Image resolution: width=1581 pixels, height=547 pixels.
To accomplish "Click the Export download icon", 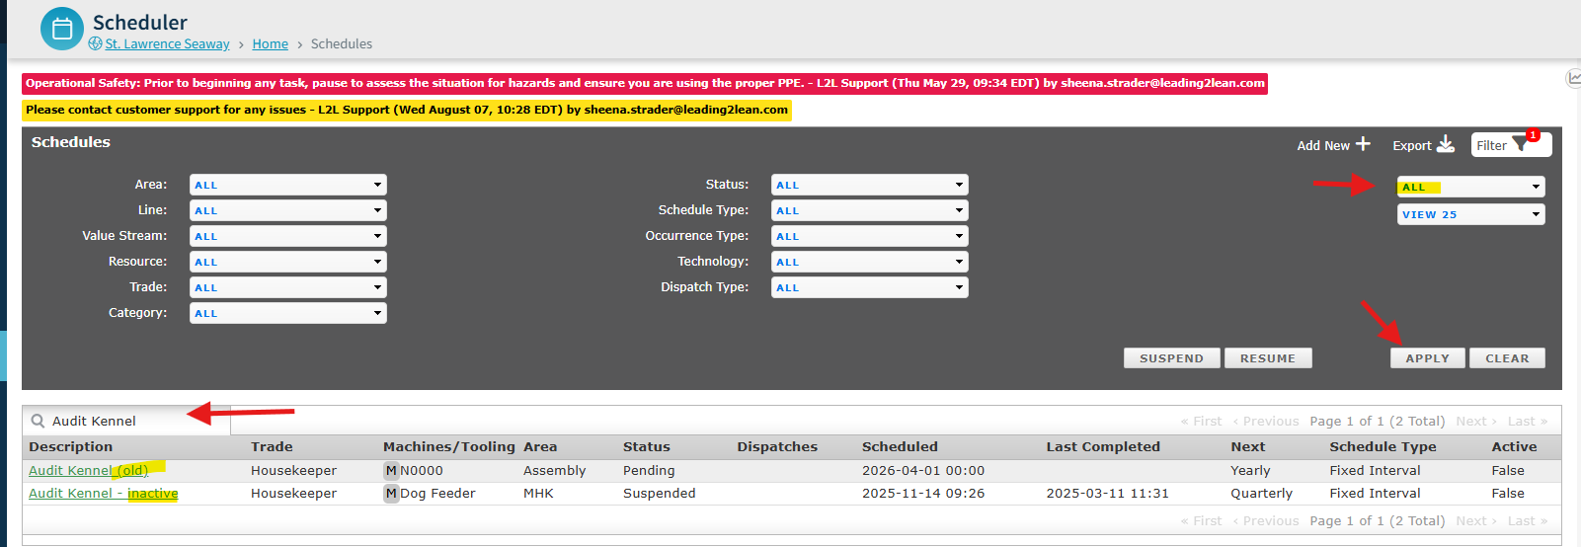I will click(1446, 144).
